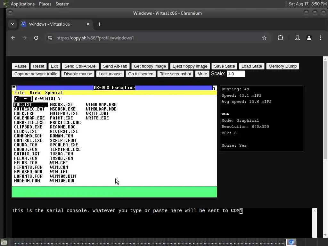Toggle the Lock mouse button
Screen dimensions: 328x246
[x=110, y=74]
